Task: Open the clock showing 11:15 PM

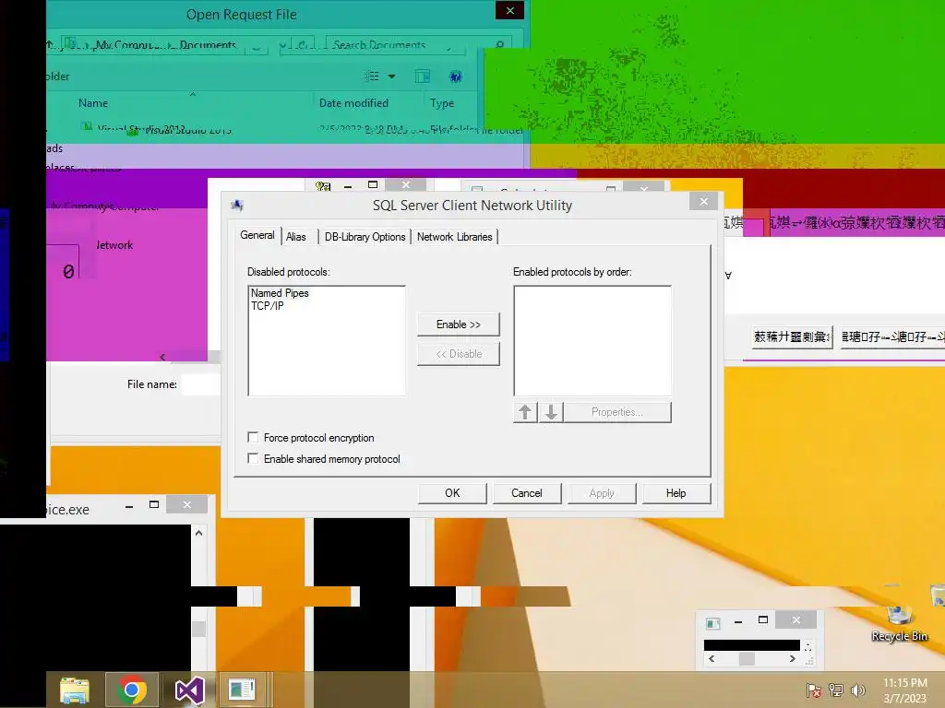Action: pyautogui.click(x=905, y=690)
